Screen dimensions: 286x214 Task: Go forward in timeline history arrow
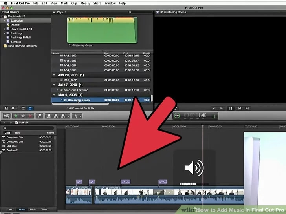coord(11,122)
